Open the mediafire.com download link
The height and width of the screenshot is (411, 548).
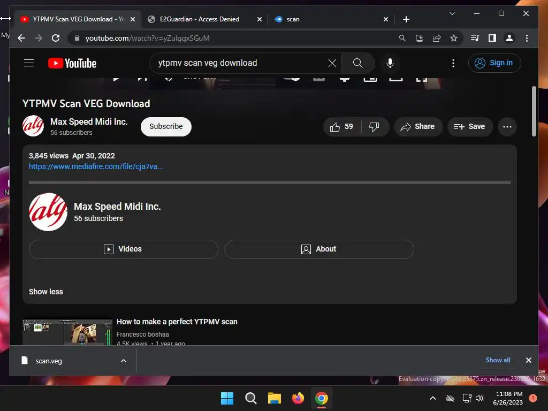pyautogui.click(x=96, y=166)
